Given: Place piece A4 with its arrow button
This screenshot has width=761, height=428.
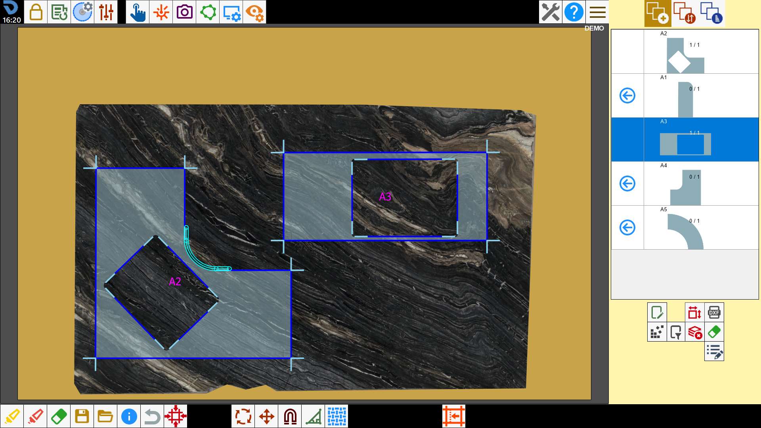Looking at the screenshot, I should coord(627,183).
